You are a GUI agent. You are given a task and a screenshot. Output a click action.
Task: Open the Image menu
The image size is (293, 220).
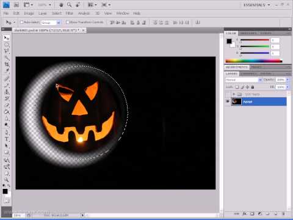point(29,13)
